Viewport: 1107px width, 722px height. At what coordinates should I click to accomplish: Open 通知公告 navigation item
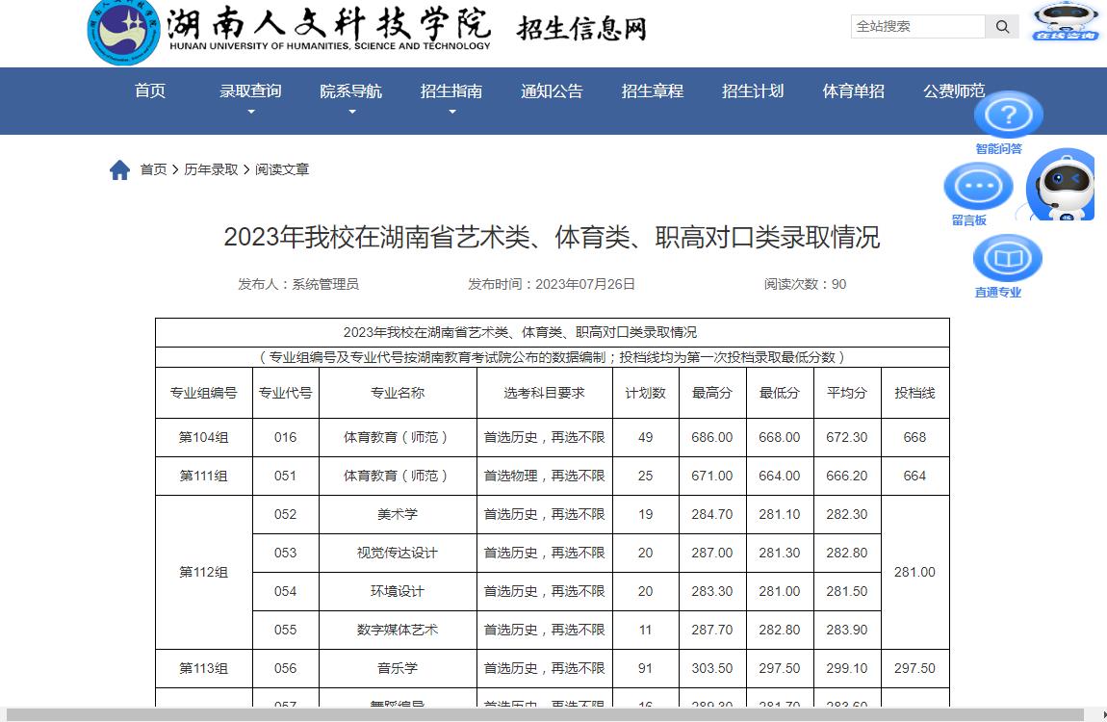pos(553,91)
